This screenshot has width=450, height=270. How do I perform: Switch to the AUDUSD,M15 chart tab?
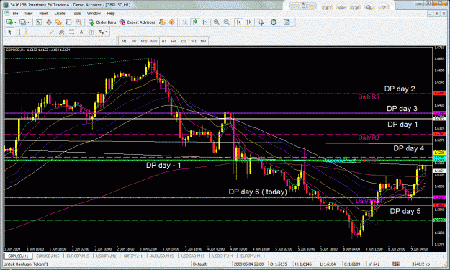pyautogui.click(x=162, y=256)
